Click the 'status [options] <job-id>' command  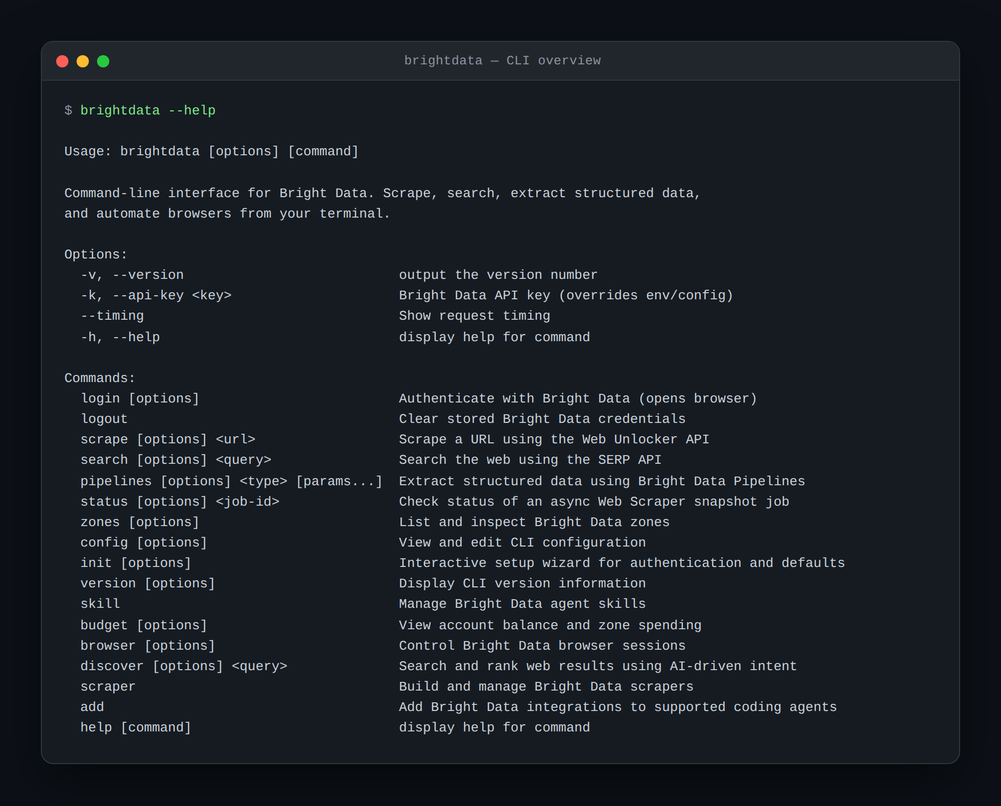click(x=180, y=502)
